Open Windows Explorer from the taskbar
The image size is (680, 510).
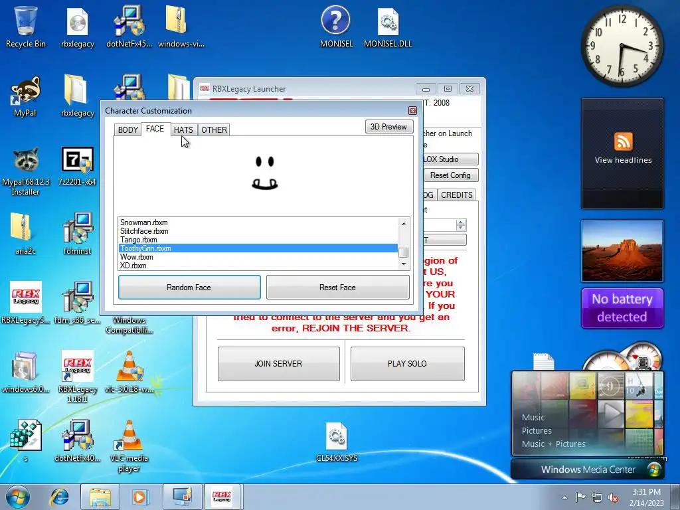pos(100,497)
